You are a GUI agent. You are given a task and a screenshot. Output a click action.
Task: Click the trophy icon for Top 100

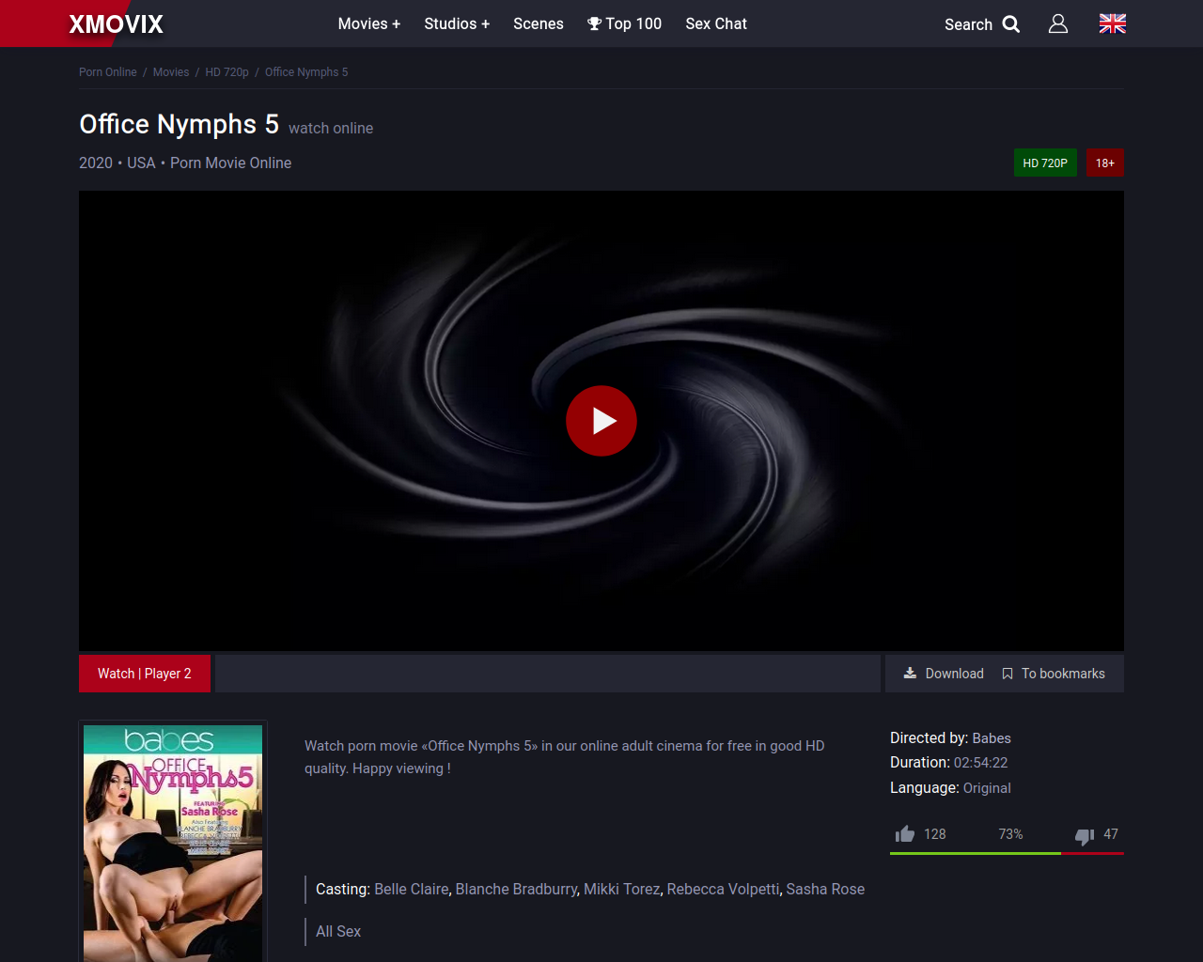click(x=594, y=23)
